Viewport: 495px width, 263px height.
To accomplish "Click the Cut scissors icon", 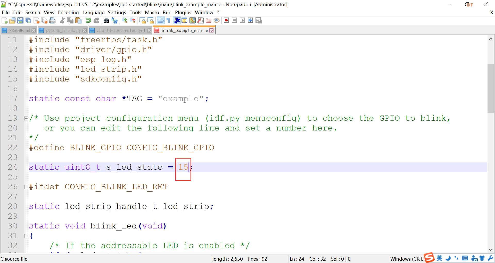I will [x=62, y=20].
